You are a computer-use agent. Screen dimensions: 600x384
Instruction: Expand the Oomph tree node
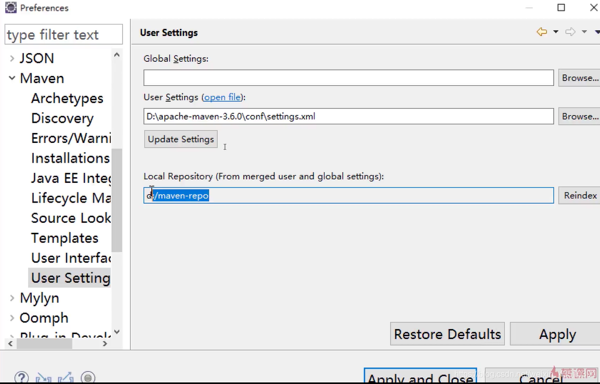(12, 318)
